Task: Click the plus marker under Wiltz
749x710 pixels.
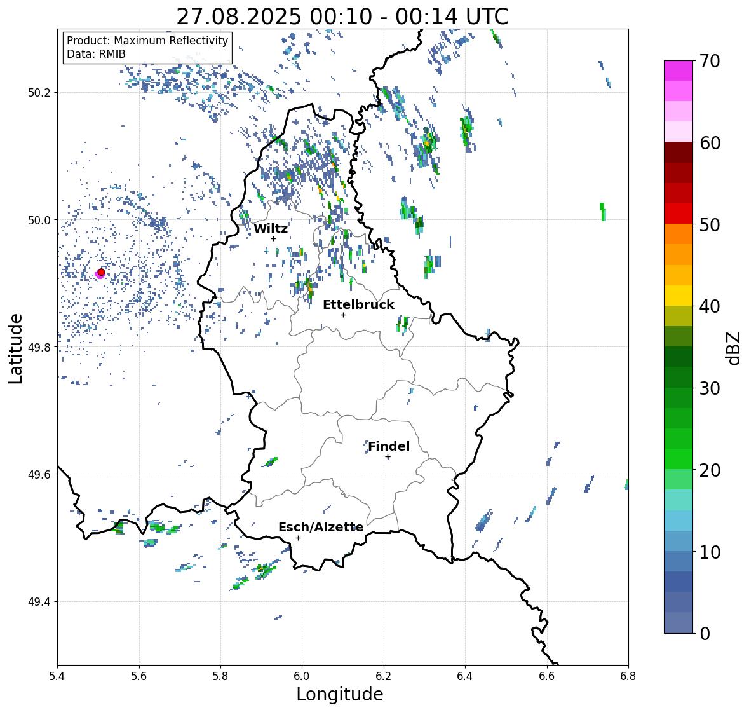Action: pos(273,238)
